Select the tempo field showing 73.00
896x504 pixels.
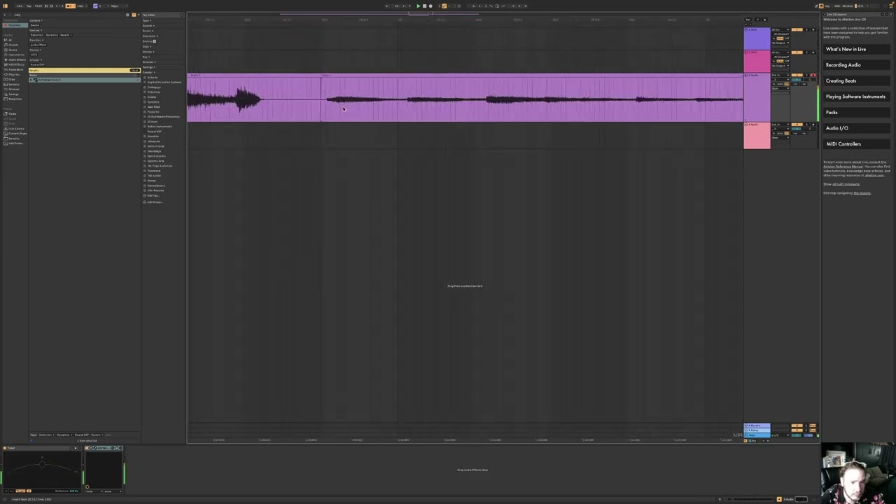point(38,6)
